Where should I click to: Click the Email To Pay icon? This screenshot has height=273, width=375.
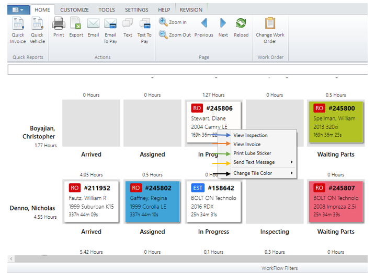point(110,23)
